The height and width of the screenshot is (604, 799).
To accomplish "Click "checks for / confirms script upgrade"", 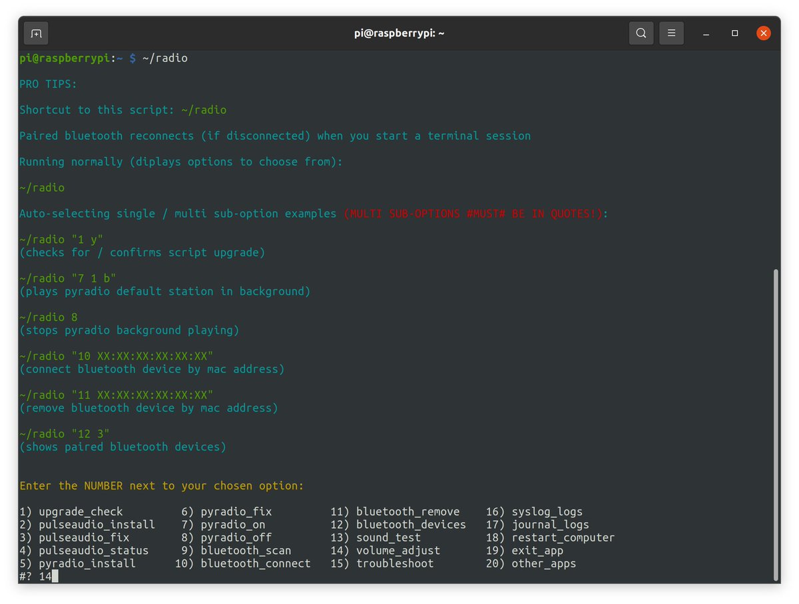I will 142,252.
